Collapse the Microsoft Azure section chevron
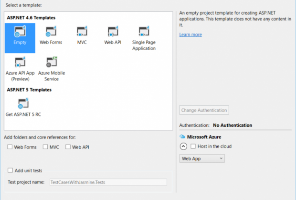The width and height of the screenshot is (296, 200). 183,147
